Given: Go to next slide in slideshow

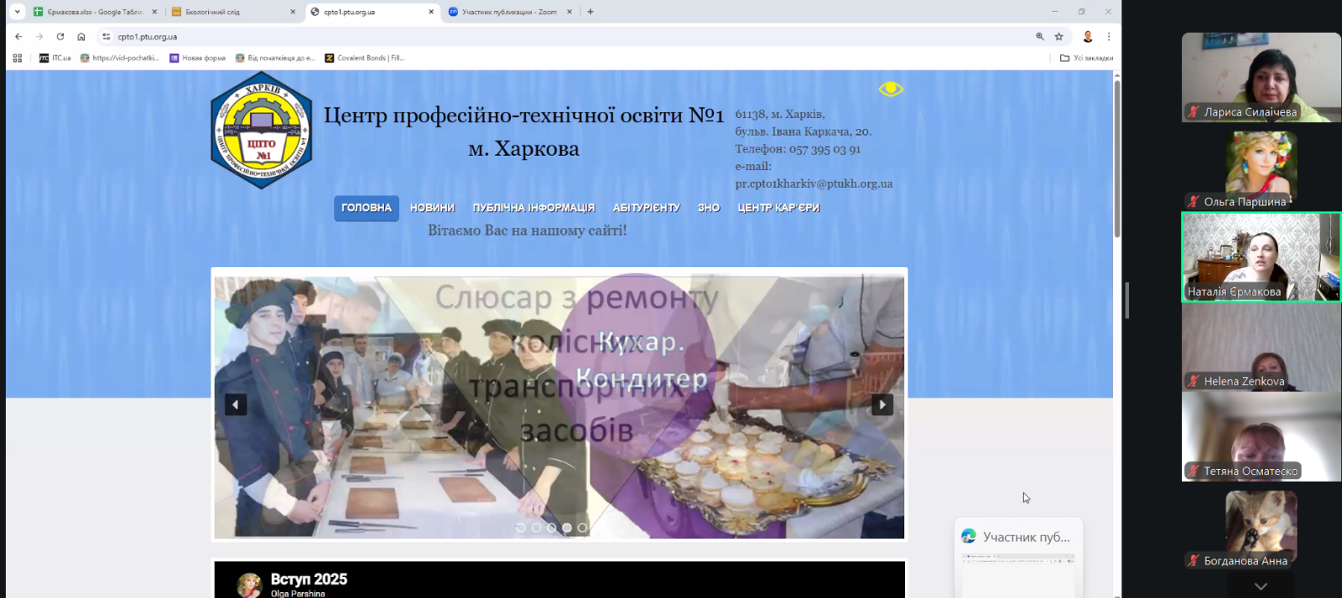Looking at the screenshot, I should point(882,405).
